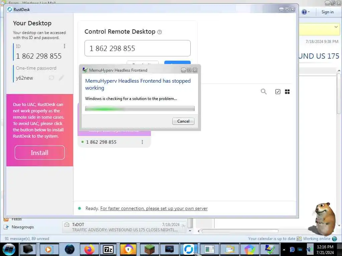Open the peer card 1 862 298 855 options menu
This screenshot has width=342, height=256.
click(142, 142)
